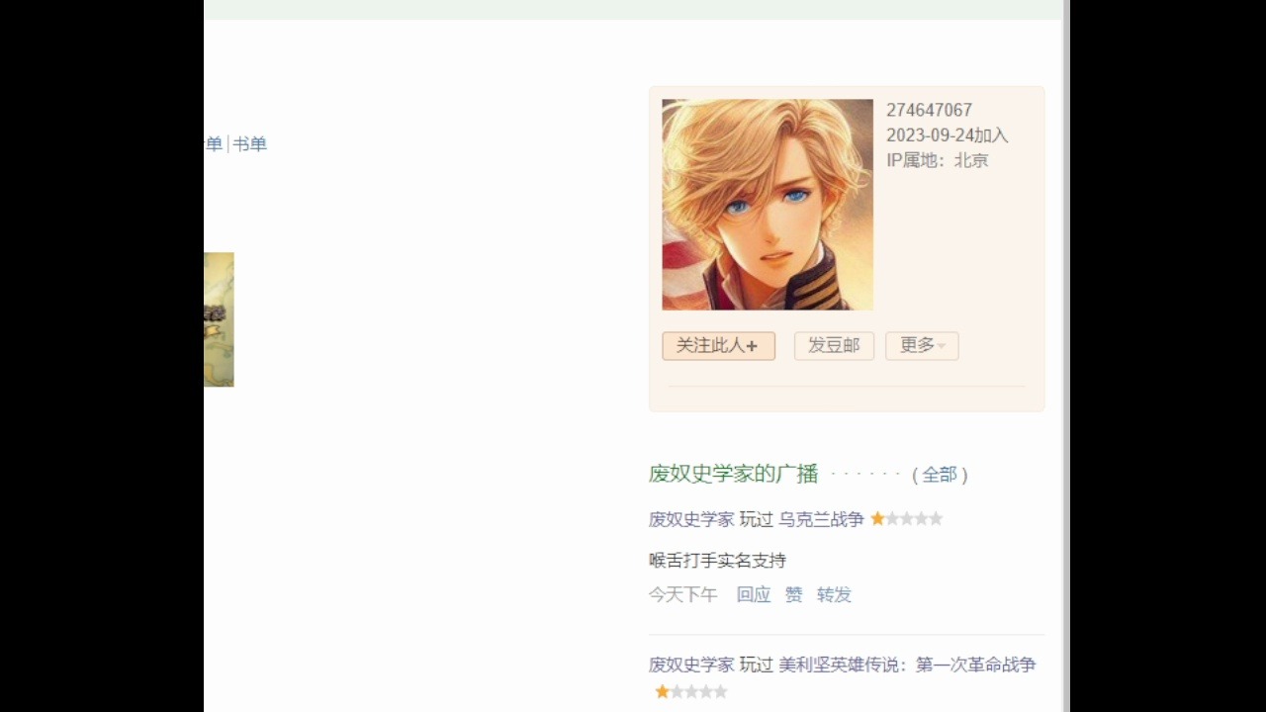Click 废奴史学家 username in first broadcast
The image size is (1266, 712).
(x=691, y=519)
